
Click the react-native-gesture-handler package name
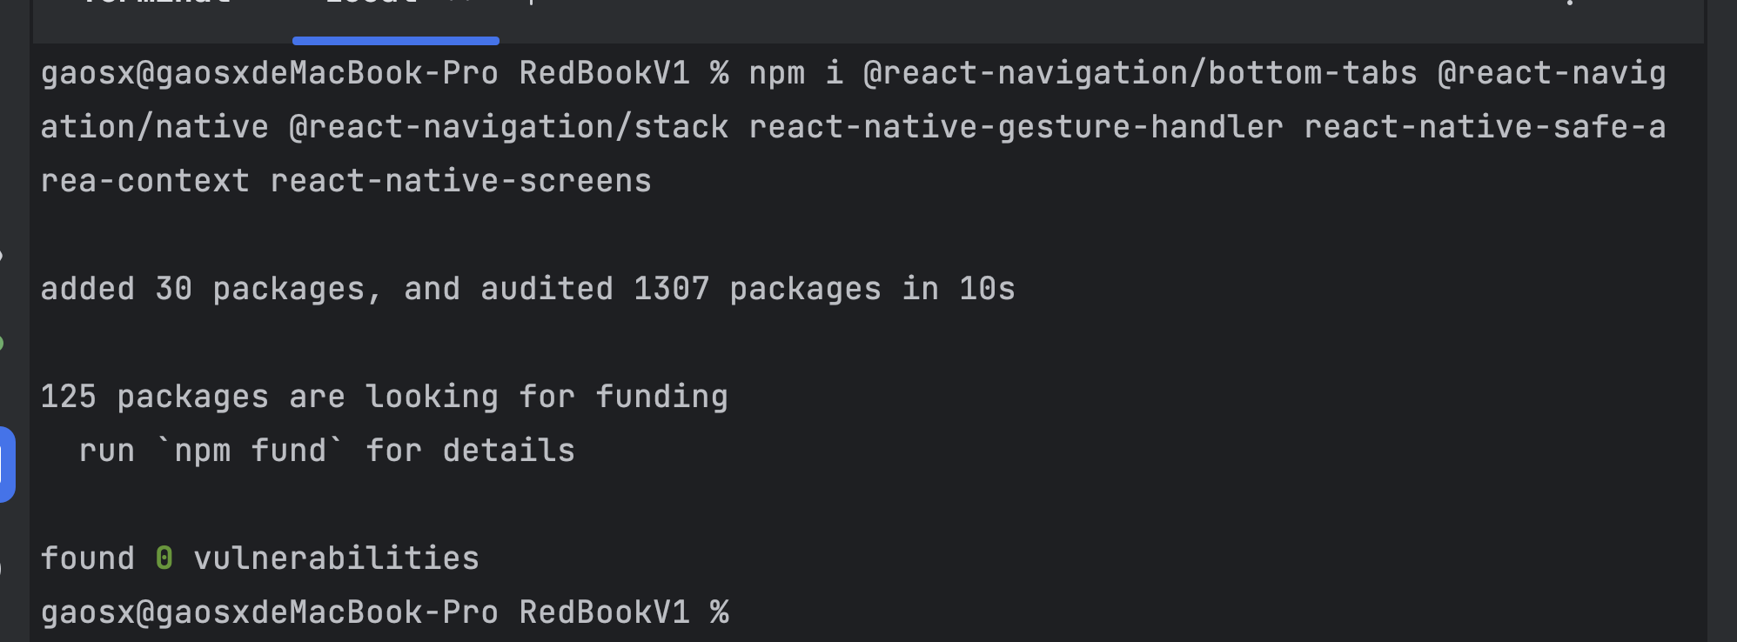1016,127
